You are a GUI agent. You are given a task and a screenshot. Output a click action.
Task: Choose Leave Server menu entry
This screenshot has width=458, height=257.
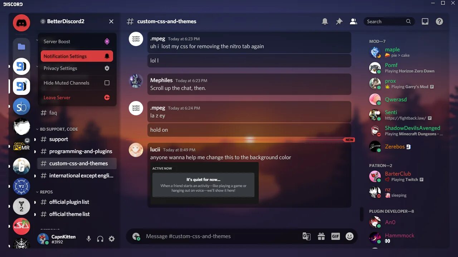pyautogui.click(x=77, y=97)
